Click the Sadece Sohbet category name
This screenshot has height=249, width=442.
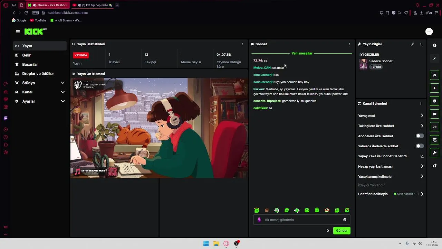pos(381,61)
